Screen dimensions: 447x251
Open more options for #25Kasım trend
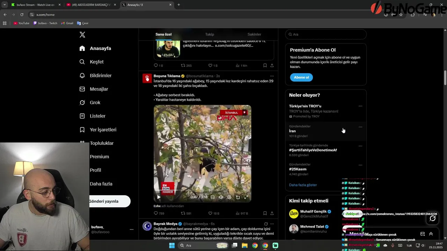360,165
